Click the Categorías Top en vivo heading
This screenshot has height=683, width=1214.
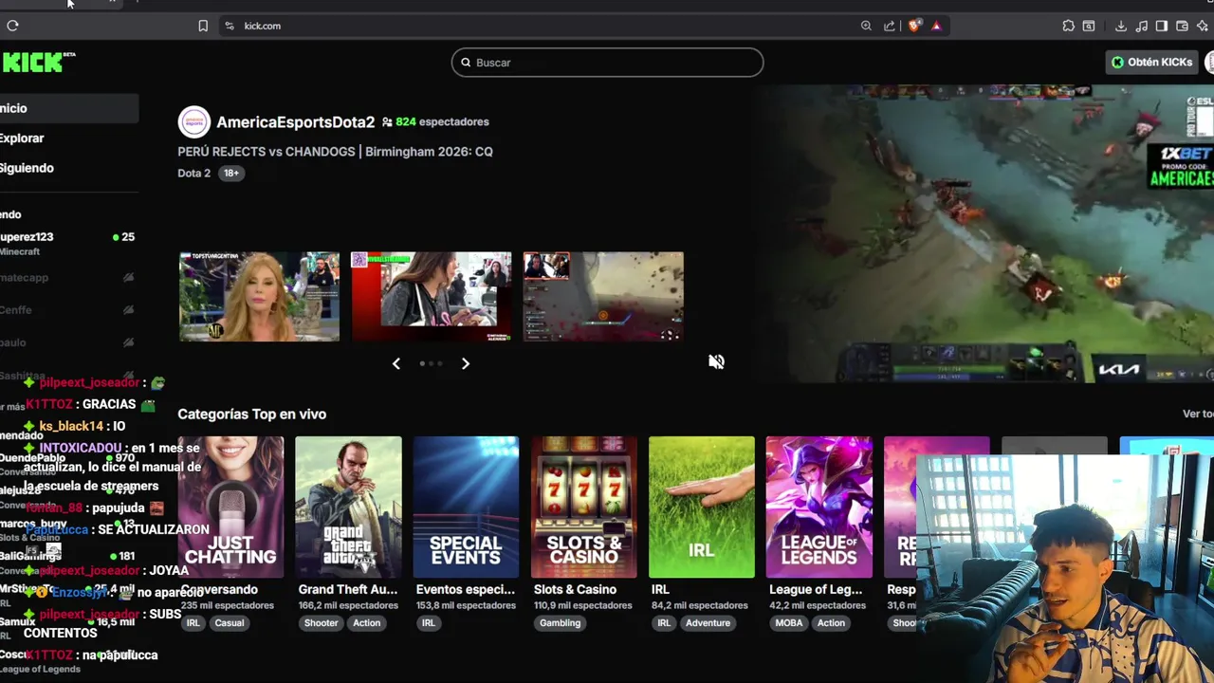tap(251, 414)
